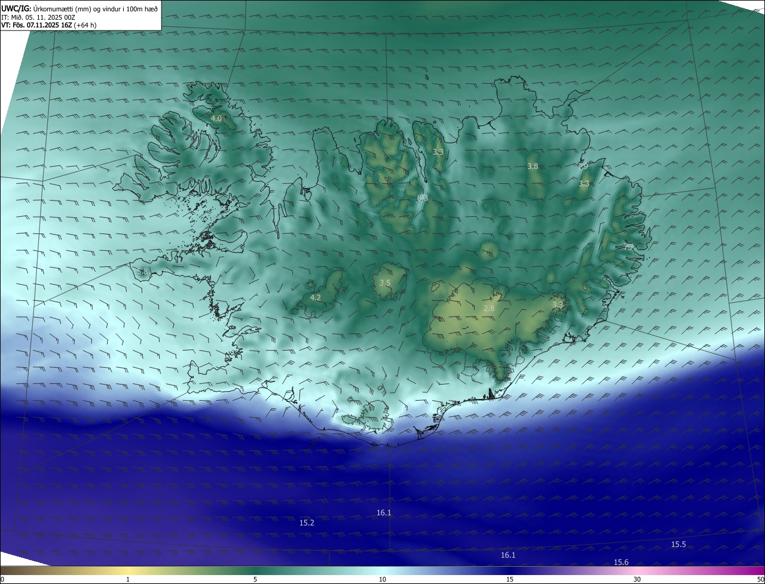Select the 15.2 value over the ocean

307,522
